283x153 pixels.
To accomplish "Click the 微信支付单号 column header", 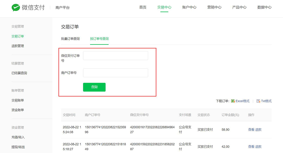I will click(139, 115).
